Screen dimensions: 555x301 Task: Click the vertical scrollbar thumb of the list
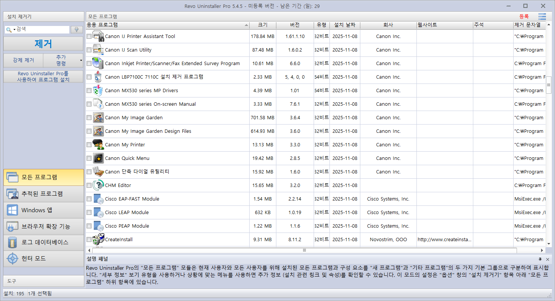click(x=549, y=85)
